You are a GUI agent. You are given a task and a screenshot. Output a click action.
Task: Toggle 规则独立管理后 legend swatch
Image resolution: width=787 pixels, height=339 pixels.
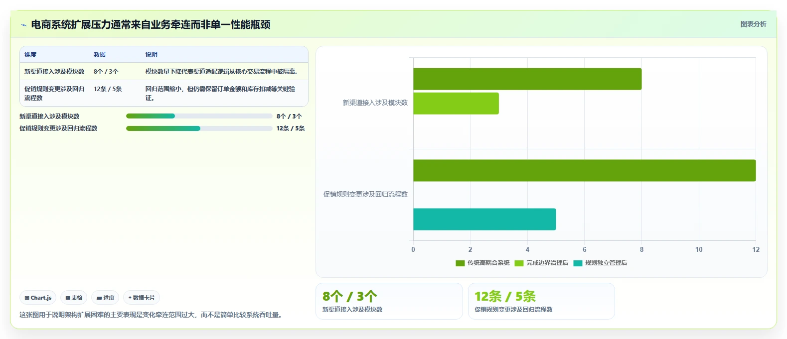(x=578, y=263)
